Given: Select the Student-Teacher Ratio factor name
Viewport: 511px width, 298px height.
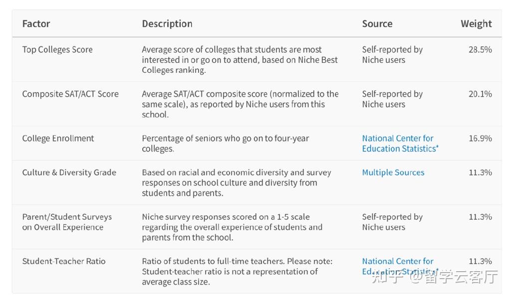Looking at the screenshot, I should tap(64, 261).
